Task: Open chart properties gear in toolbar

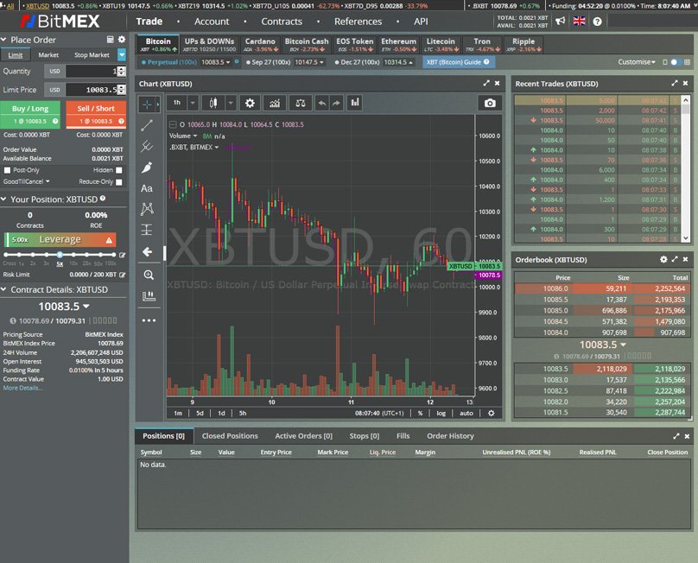Action: point(250,104)
